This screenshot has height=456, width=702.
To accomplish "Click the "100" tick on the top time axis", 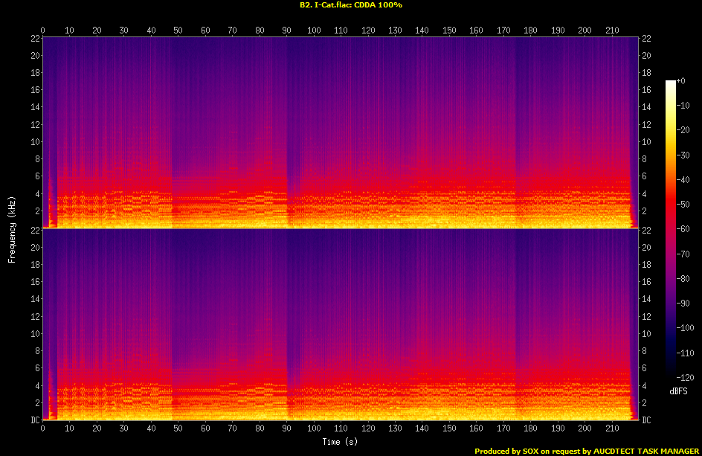I will [314, 30].
